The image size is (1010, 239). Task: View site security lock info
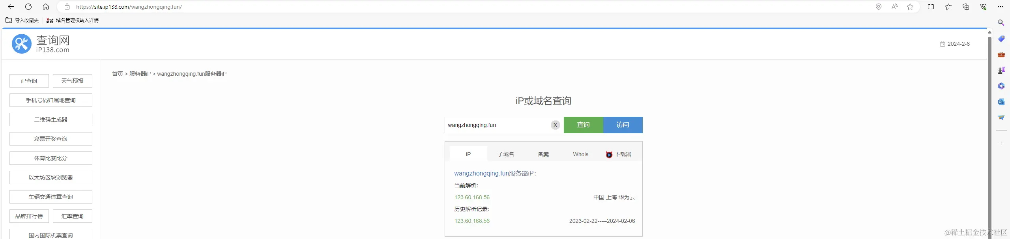(x=67, y=7)
